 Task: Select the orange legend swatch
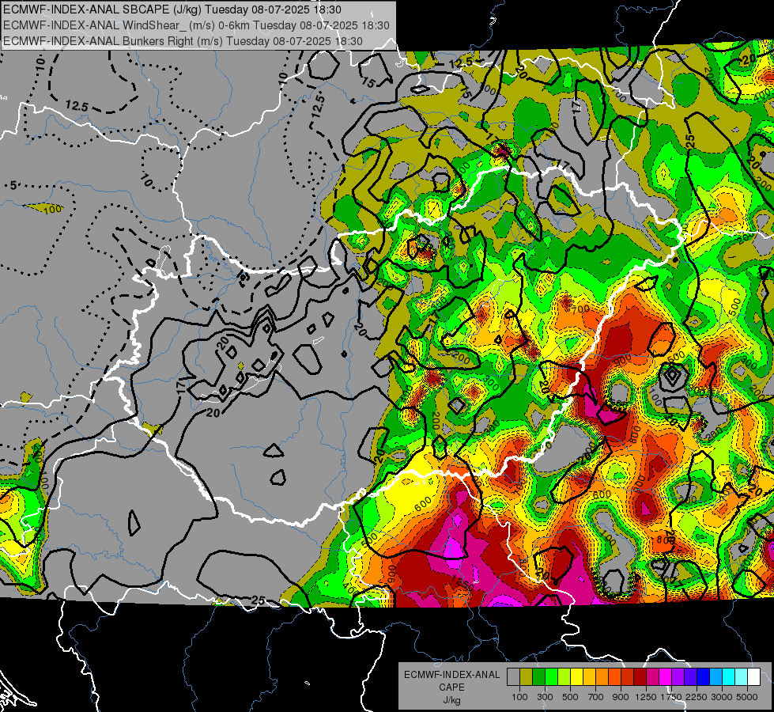pos(602,676)
